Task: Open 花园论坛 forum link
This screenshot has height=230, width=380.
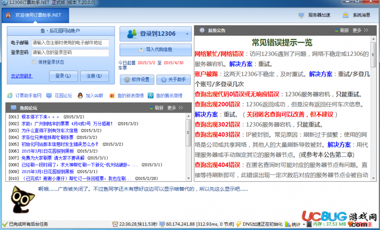Action: [x=63, y=96]
